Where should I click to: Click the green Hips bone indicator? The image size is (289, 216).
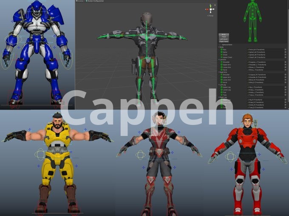click(x=221, y=50)
